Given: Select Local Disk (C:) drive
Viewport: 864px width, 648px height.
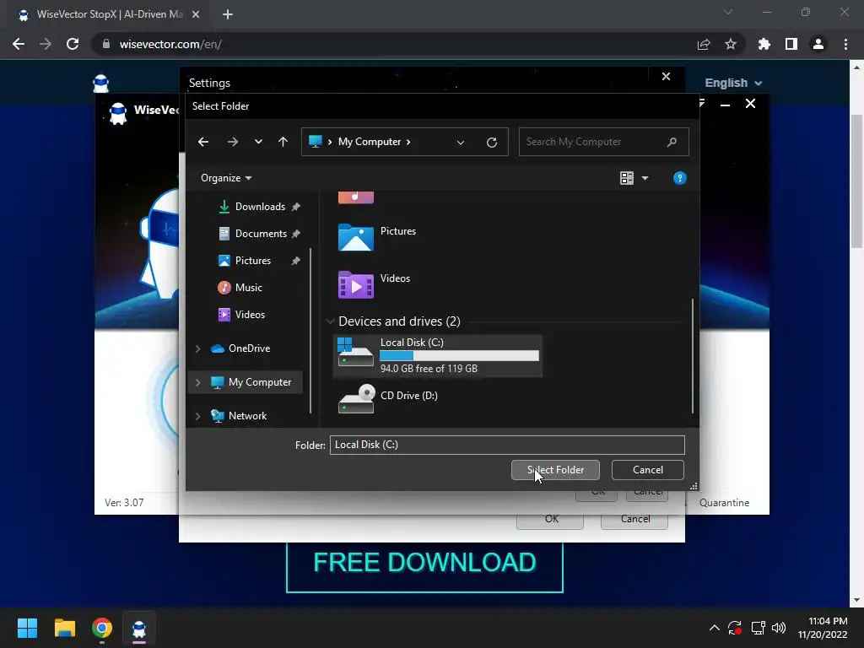Looking at the screenshot, I should tap(438, 356).
